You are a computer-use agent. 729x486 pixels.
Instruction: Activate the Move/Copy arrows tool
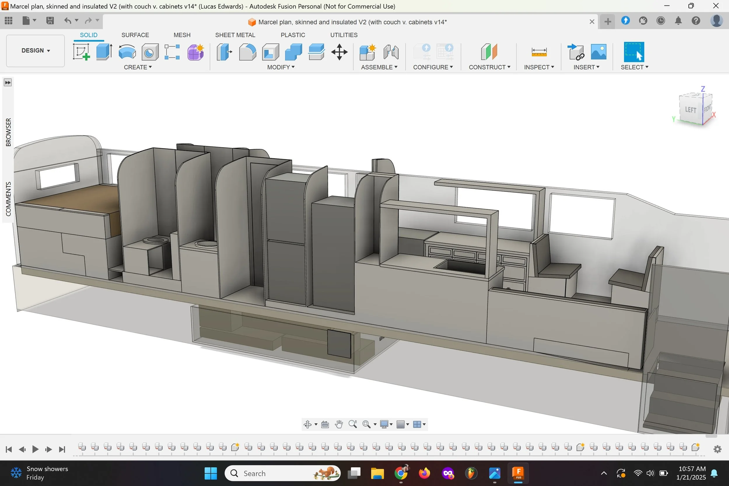339,52
